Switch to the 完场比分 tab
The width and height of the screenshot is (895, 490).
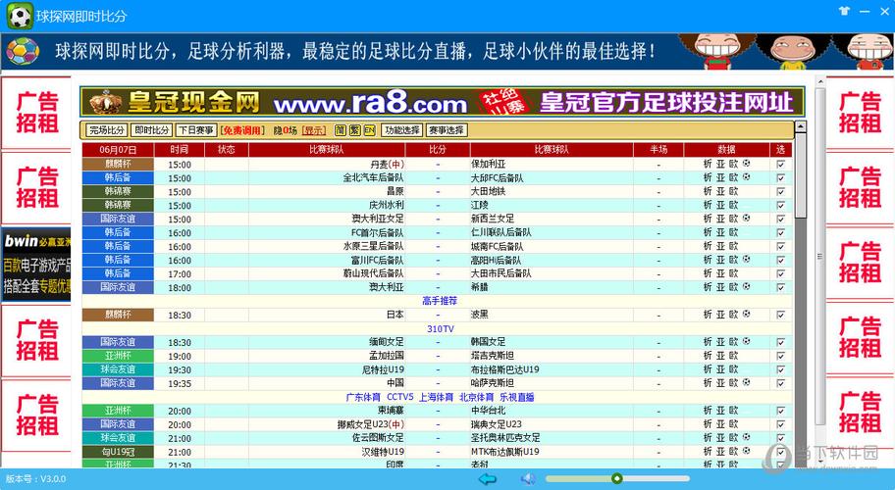[106, 130]
